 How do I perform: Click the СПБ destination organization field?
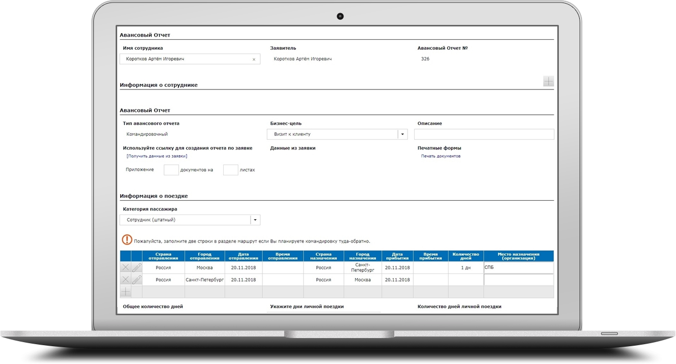click(x=518, y=267)
